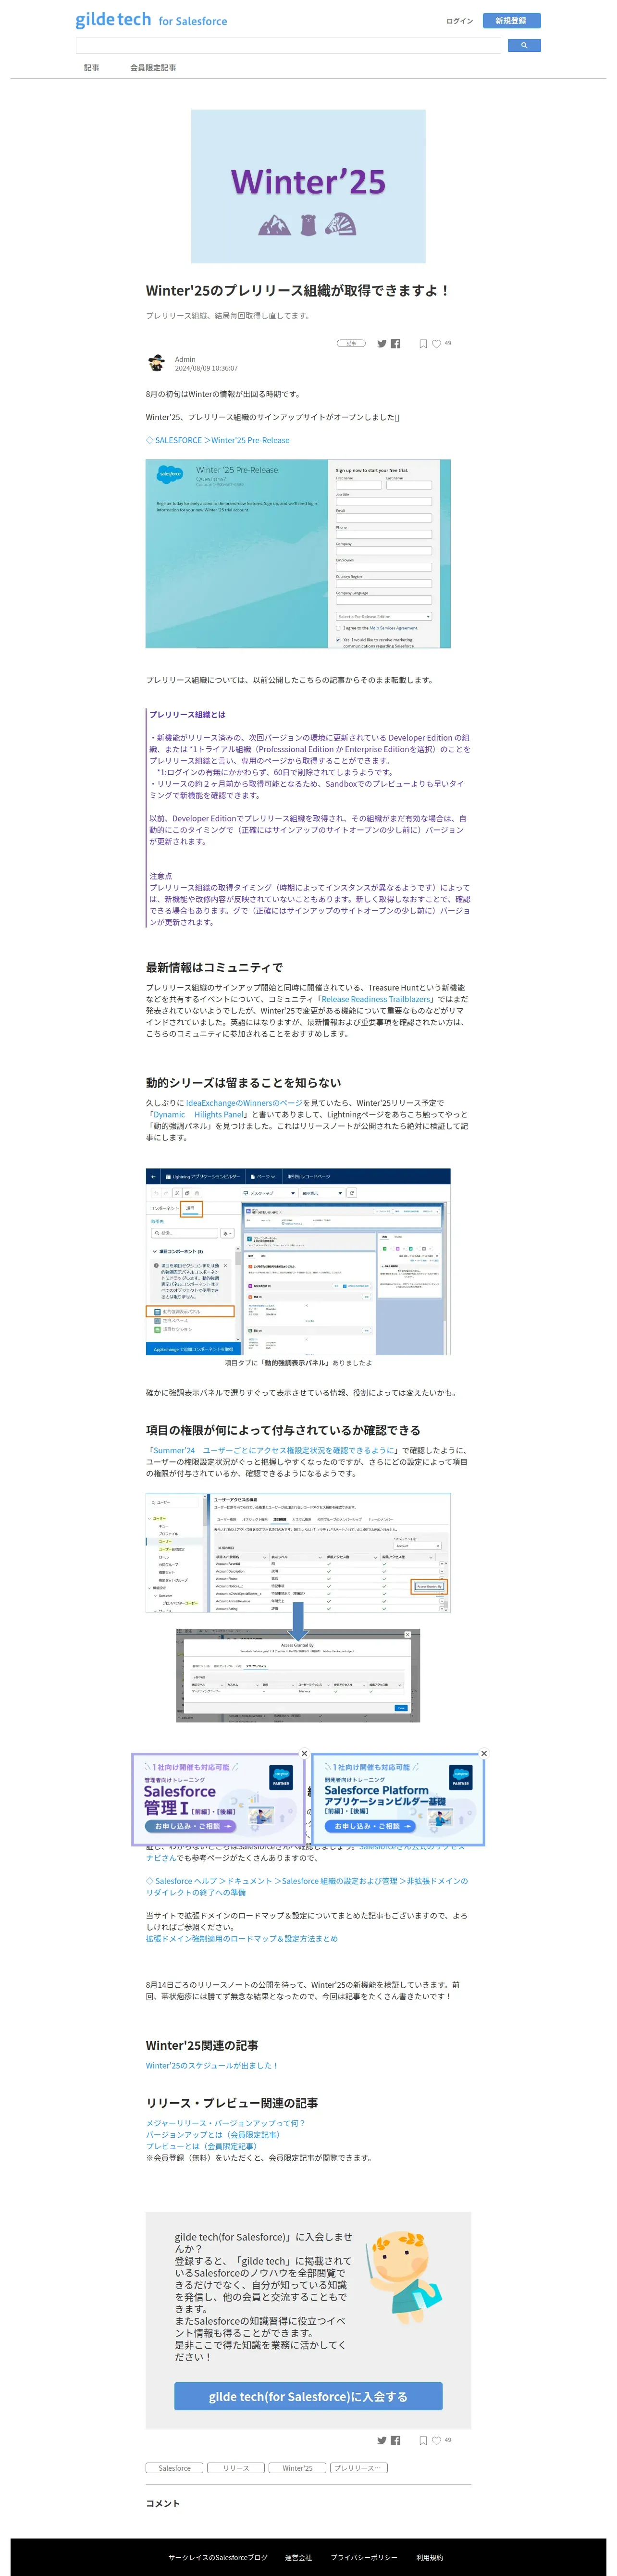Image resolution: width=617 pixels, height=2576 pixels.
Task: Click the bottom Facebook share icon
Action: point(396,2440)
